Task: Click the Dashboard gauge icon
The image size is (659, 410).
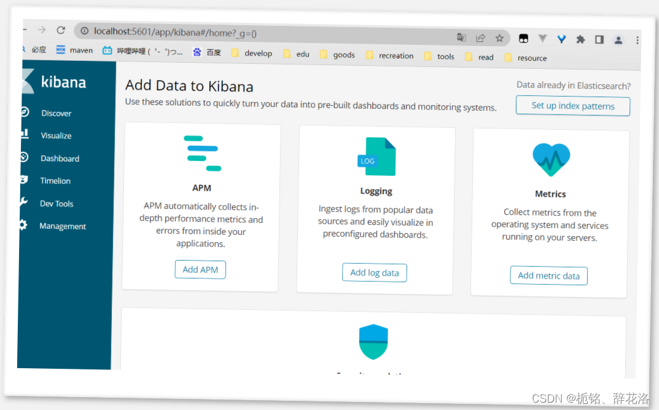Action: click(x=24, y=157)
